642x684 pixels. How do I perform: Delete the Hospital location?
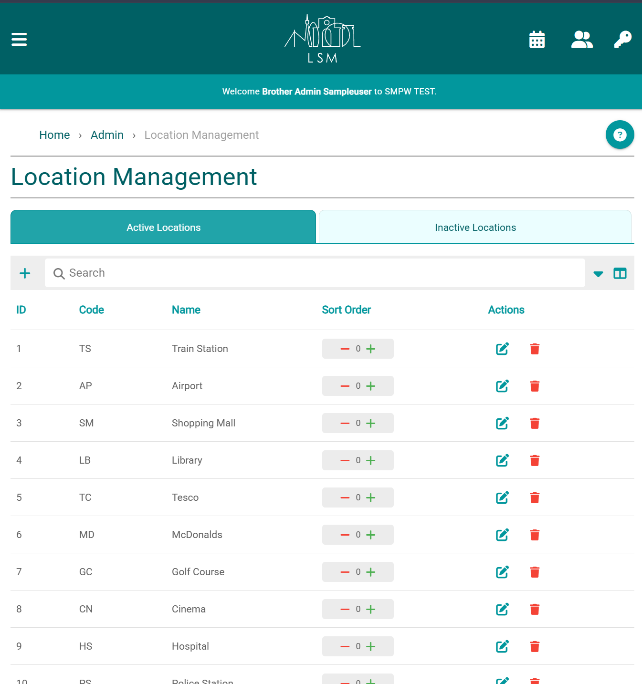(535, 646)
